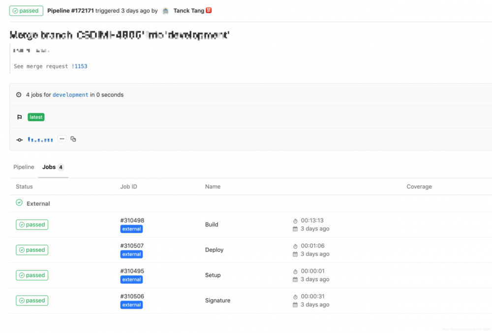This screenshot has width=492, height=333.
Task: Click Tanck Tang's avatar
Action: (165, 10)
